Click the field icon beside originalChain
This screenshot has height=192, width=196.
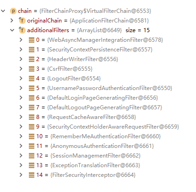[x=22, y=21]
